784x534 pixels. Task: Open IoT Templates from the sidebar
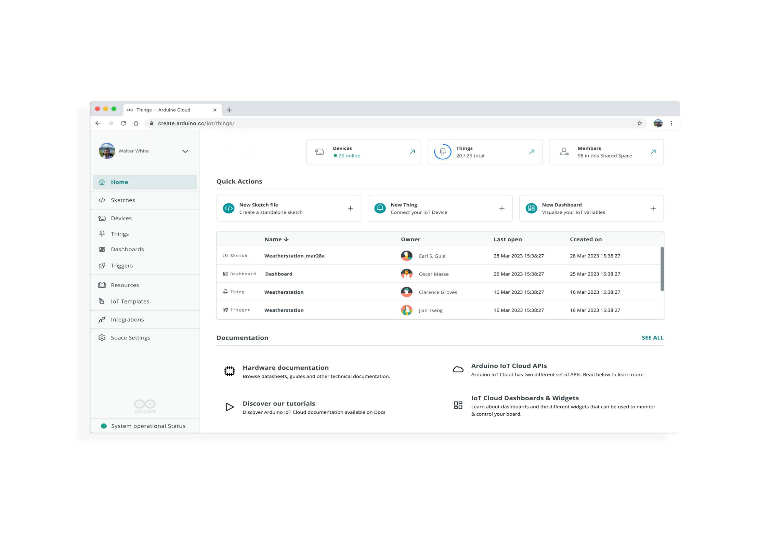pos(130,301)
